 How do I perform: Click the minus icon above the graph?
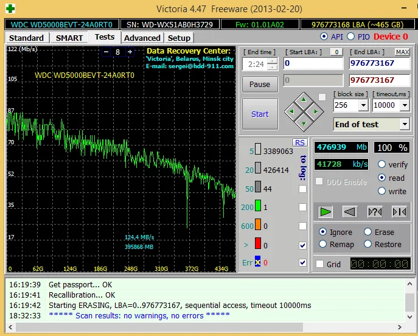[x=107, y=52]
